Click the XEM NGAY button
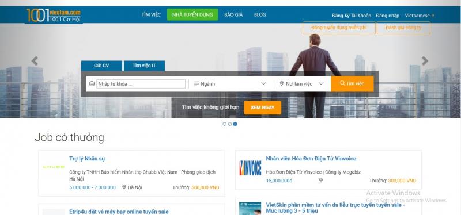The height and width of the screenshot is (215, 461). [263, 107]
